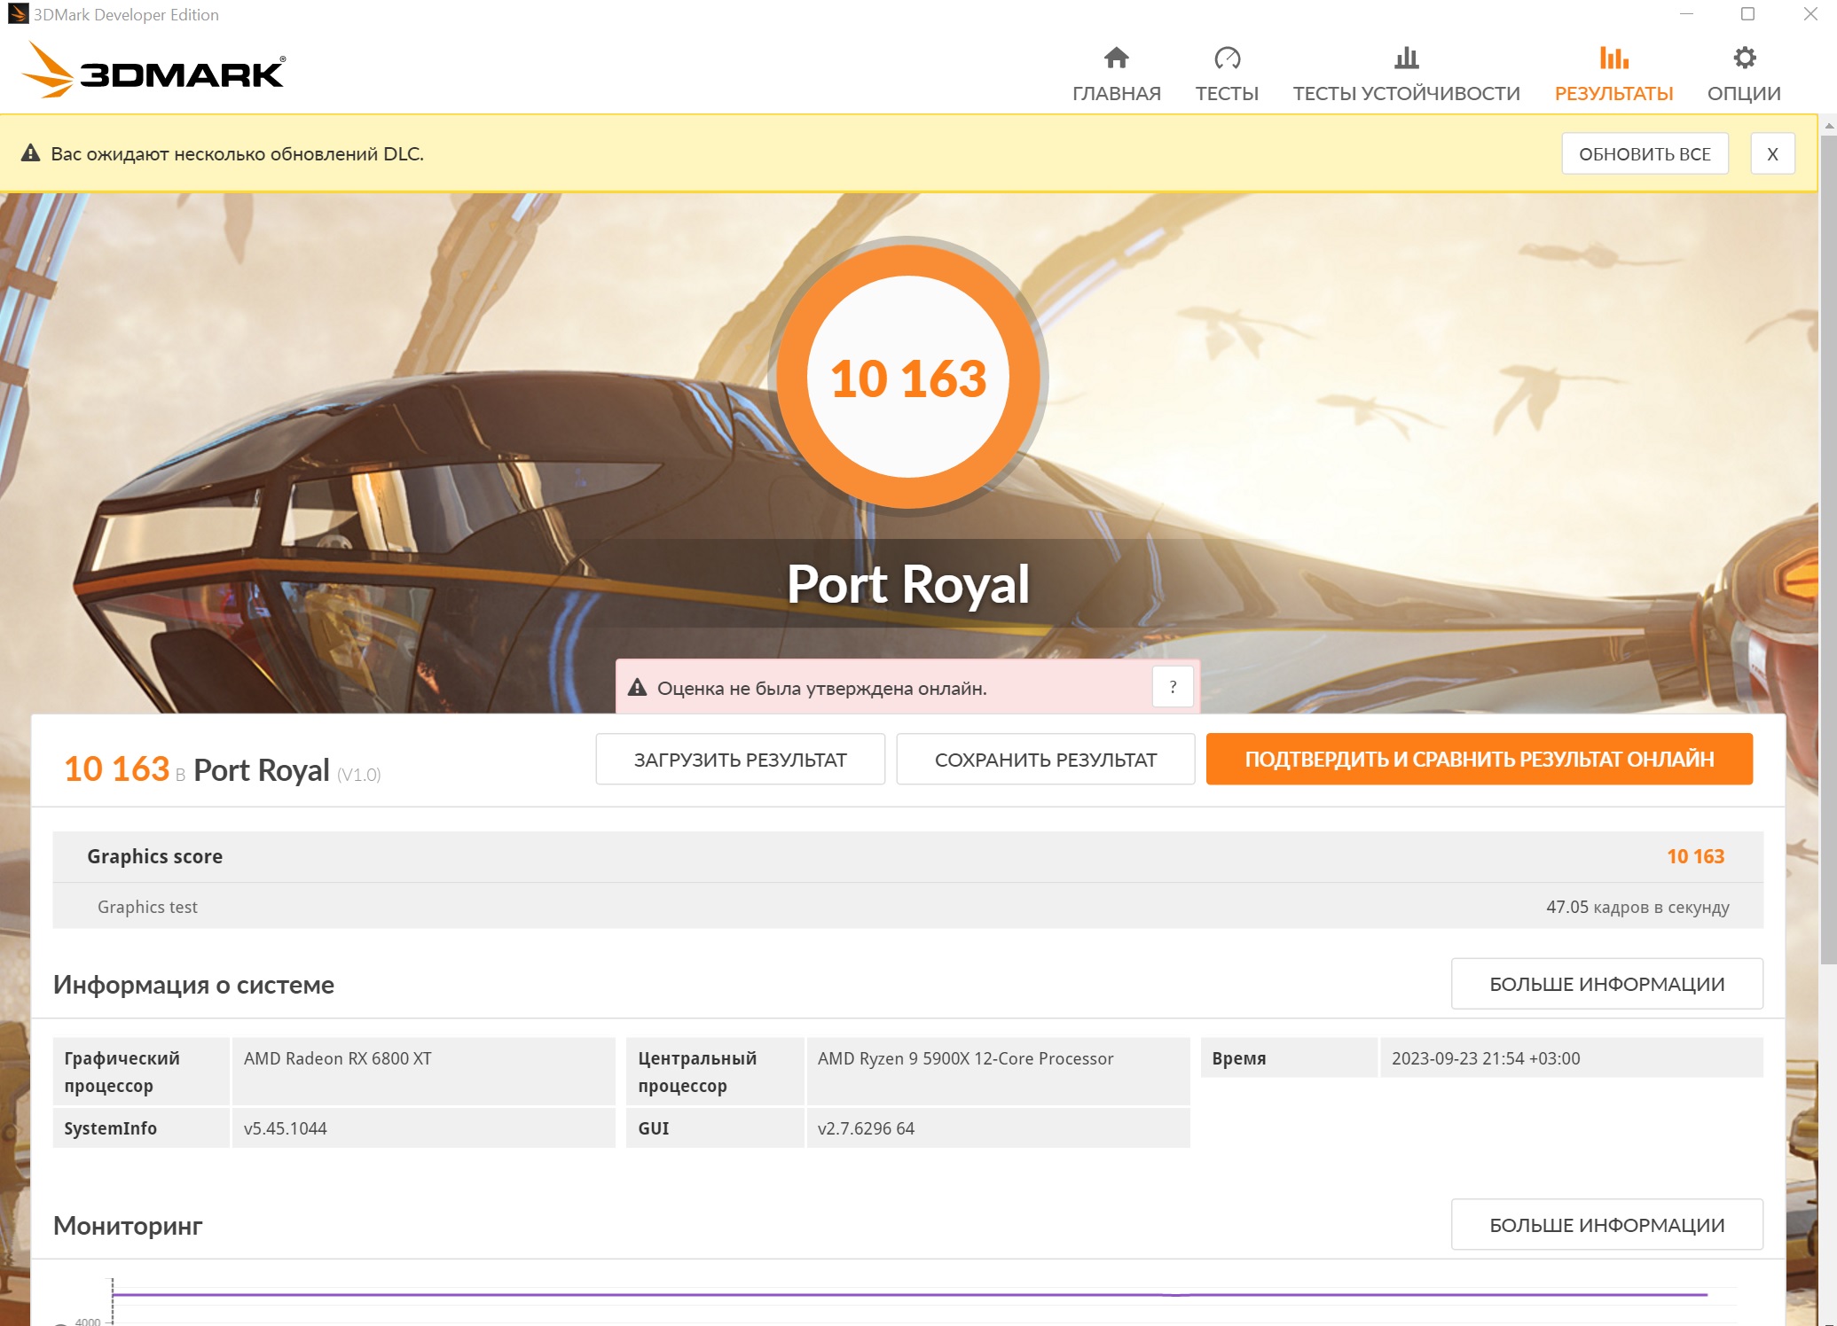Click СОХРАНИТЬ РЕЗУЛЬТАТ button
Screen dimensions: 1837x1326
pyautogui.click(x=1045, y=760)
